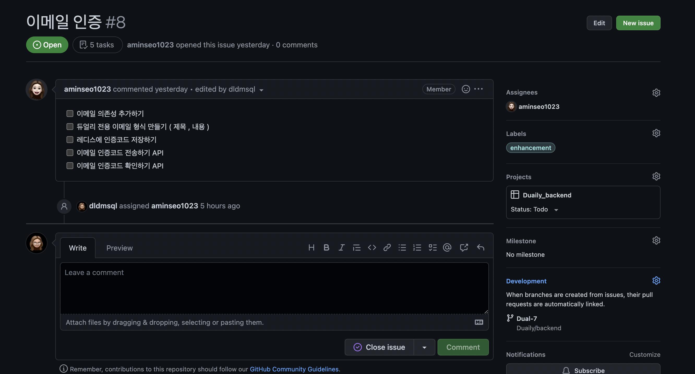Image resolution: width=695 pixels, height=374 pixels.
Task: Open GitHub Community Guidelines link
Action: pyautogui.click(x=294, y=369)
